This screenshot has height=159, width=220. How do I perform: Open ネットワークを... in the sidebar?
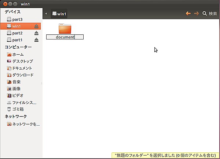26,124
